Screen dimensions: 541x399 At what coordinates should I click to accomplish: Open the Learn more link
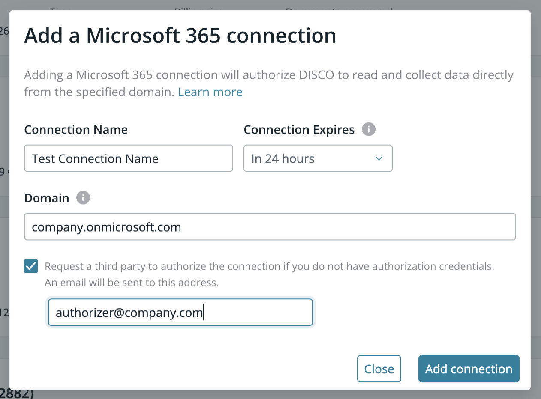(x=210, y=92)
